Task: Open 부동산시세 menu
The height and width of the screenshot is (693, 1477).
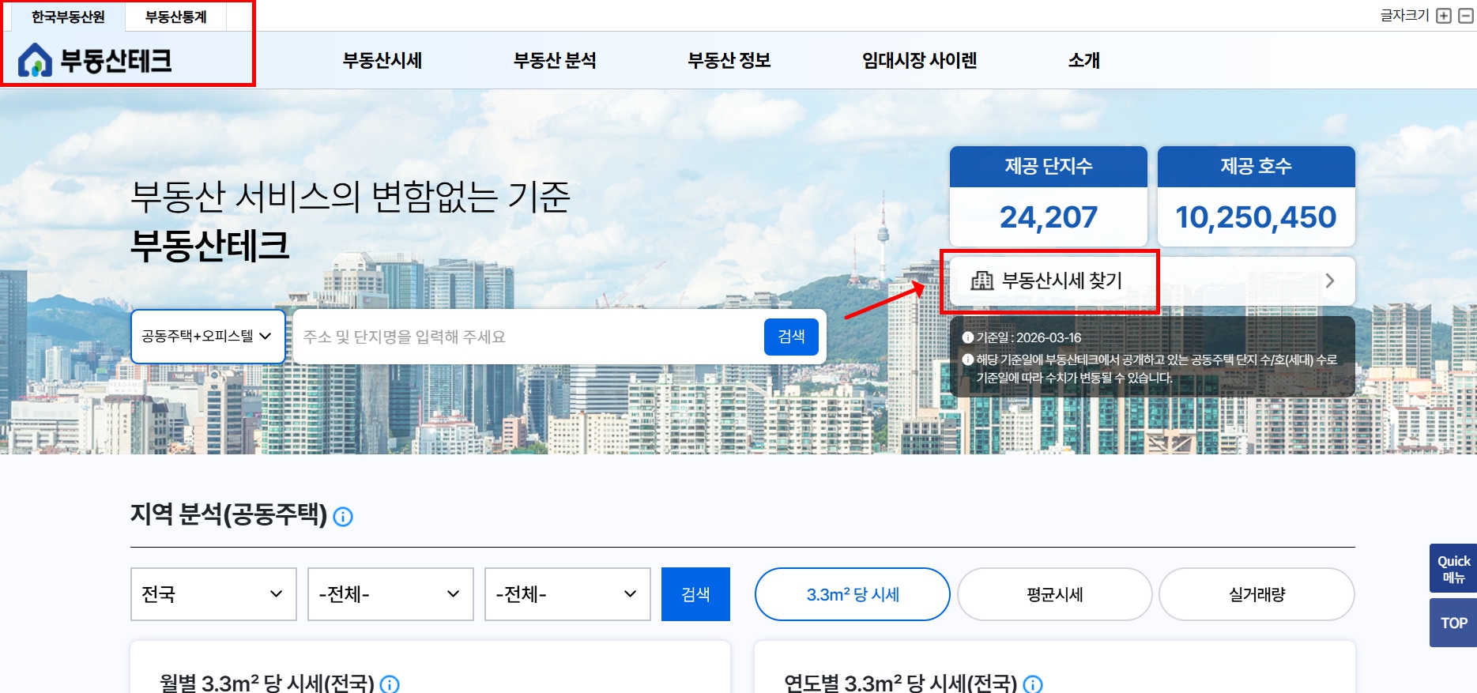Action: [x=382, y=60]
